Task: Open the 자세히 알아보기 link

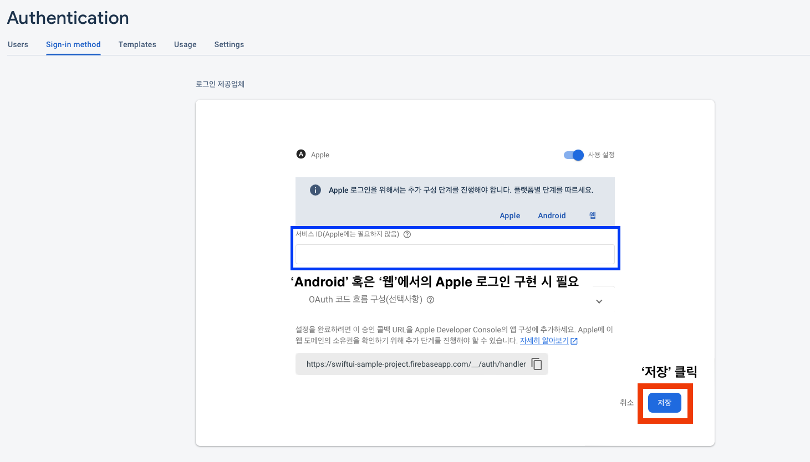Action: [544, 341]
